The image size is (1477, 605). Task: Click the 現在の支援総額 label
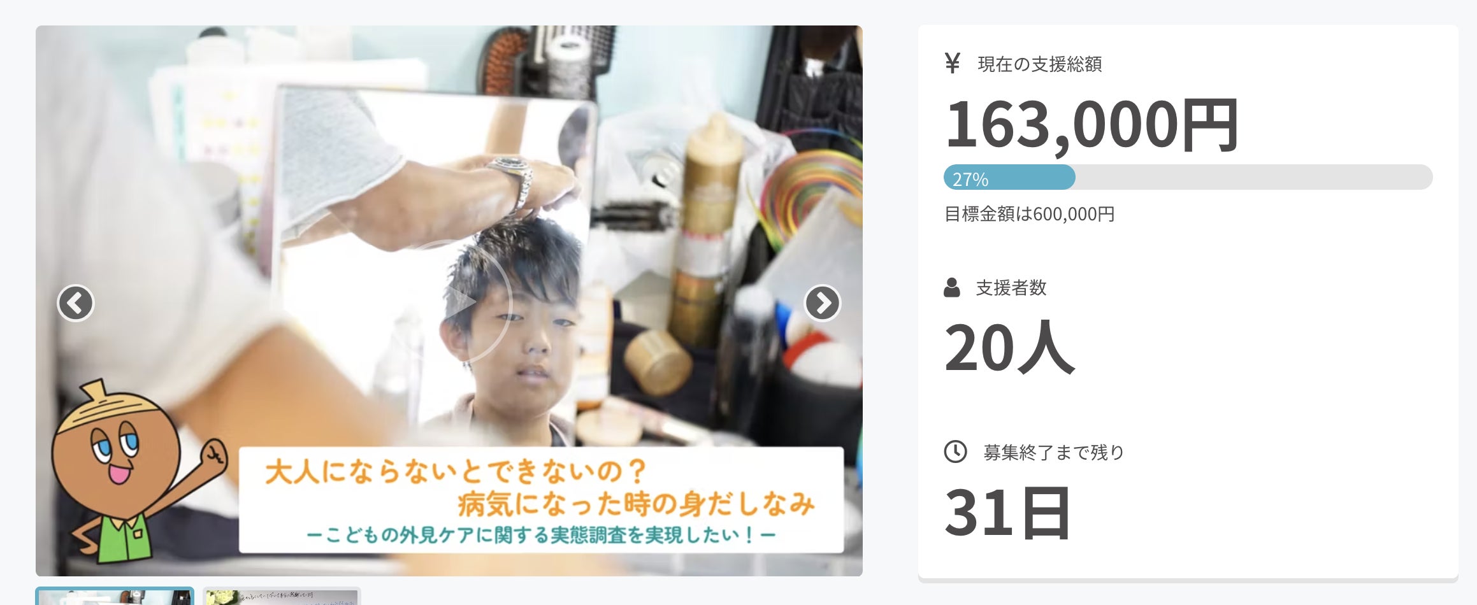[x=1039, y=64]
